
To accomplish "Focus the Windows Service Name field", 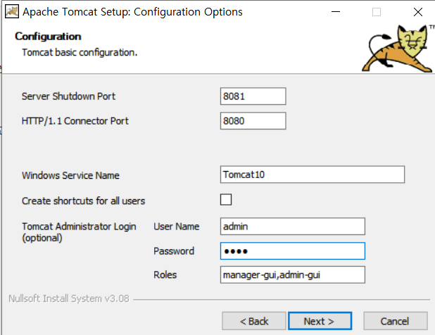I will click(313, 175).
